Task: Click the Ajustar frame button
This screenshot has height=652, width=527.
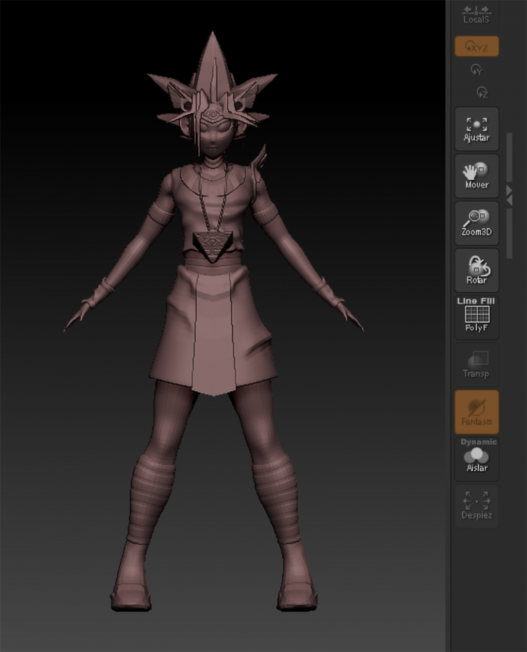Action: point(477,129)
